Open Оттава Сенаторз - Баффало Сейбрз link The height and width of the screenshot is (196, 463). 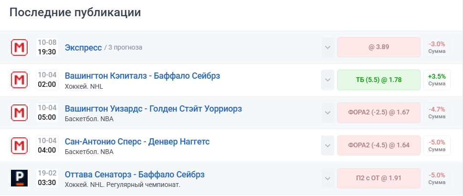click(x=134, y=175)
